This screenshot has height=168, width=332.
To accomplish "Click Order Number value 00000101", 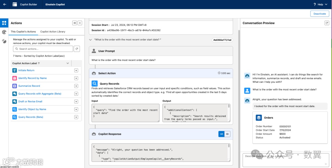I will (285, 126).
